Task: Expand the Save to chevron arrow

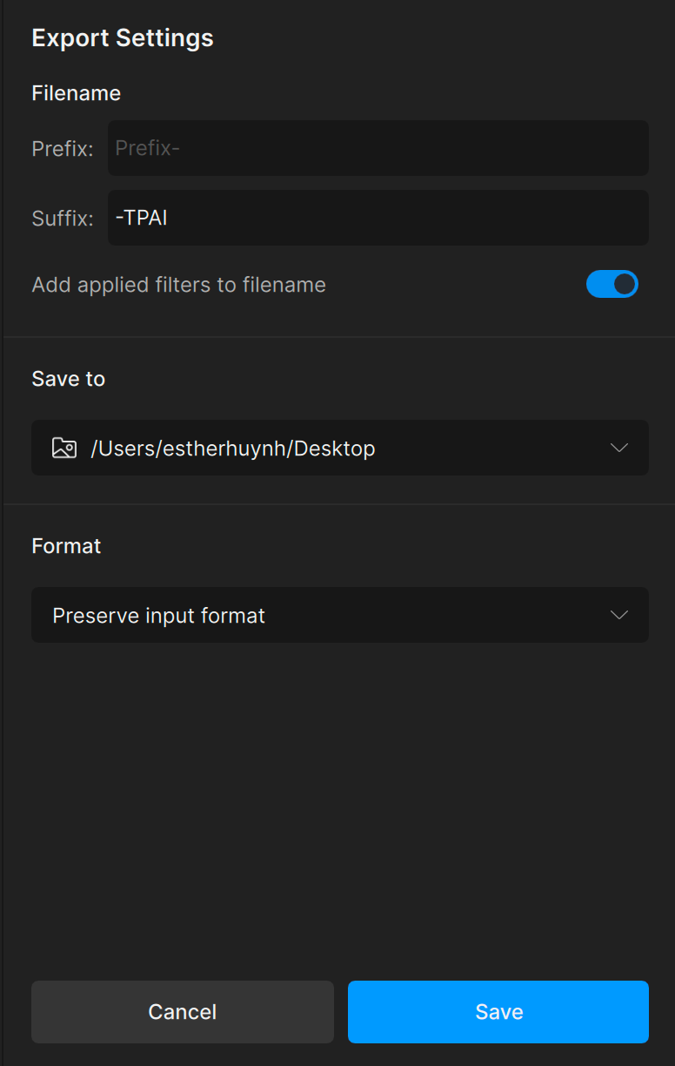Action: [x=619, y=448]
